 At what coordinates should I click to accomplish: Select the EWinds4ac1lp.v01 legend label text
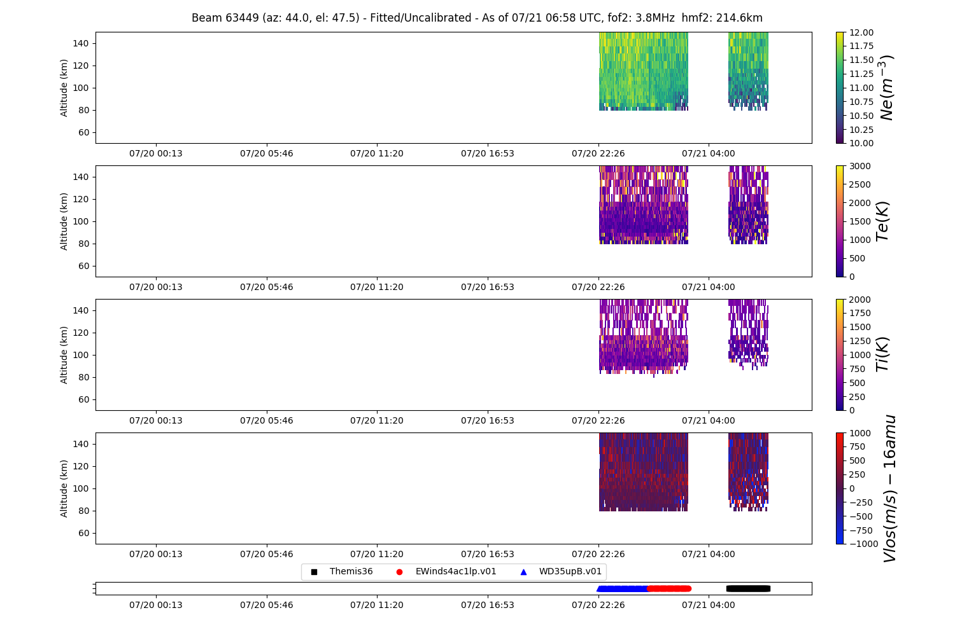[456, 572]
